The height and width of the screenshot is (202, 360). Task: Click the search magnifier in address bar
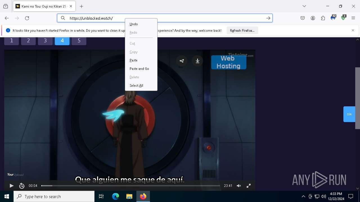click(63, 18)
